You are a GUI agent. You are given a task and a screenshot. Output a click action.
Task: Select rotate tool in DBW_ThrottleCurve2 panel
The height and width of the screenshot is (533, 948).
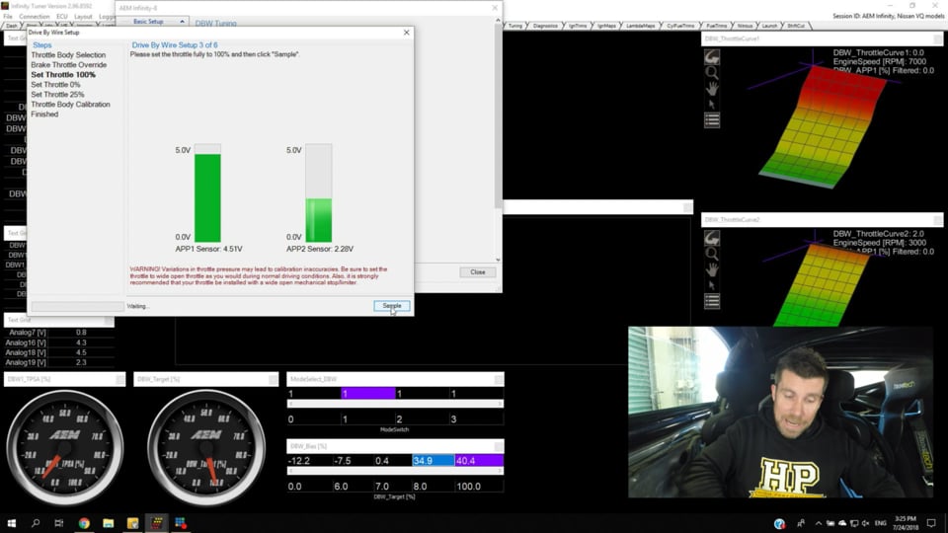pyautogui.click(x=712, y=238)
